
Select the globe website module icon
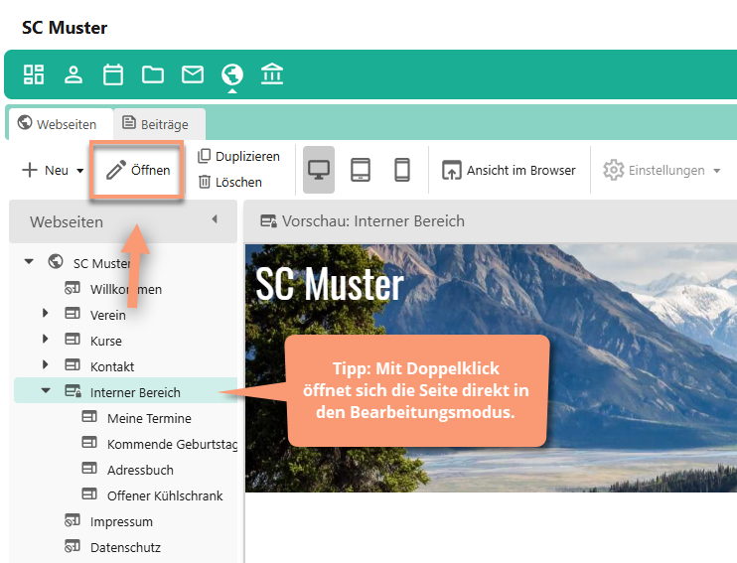(232, 74)
